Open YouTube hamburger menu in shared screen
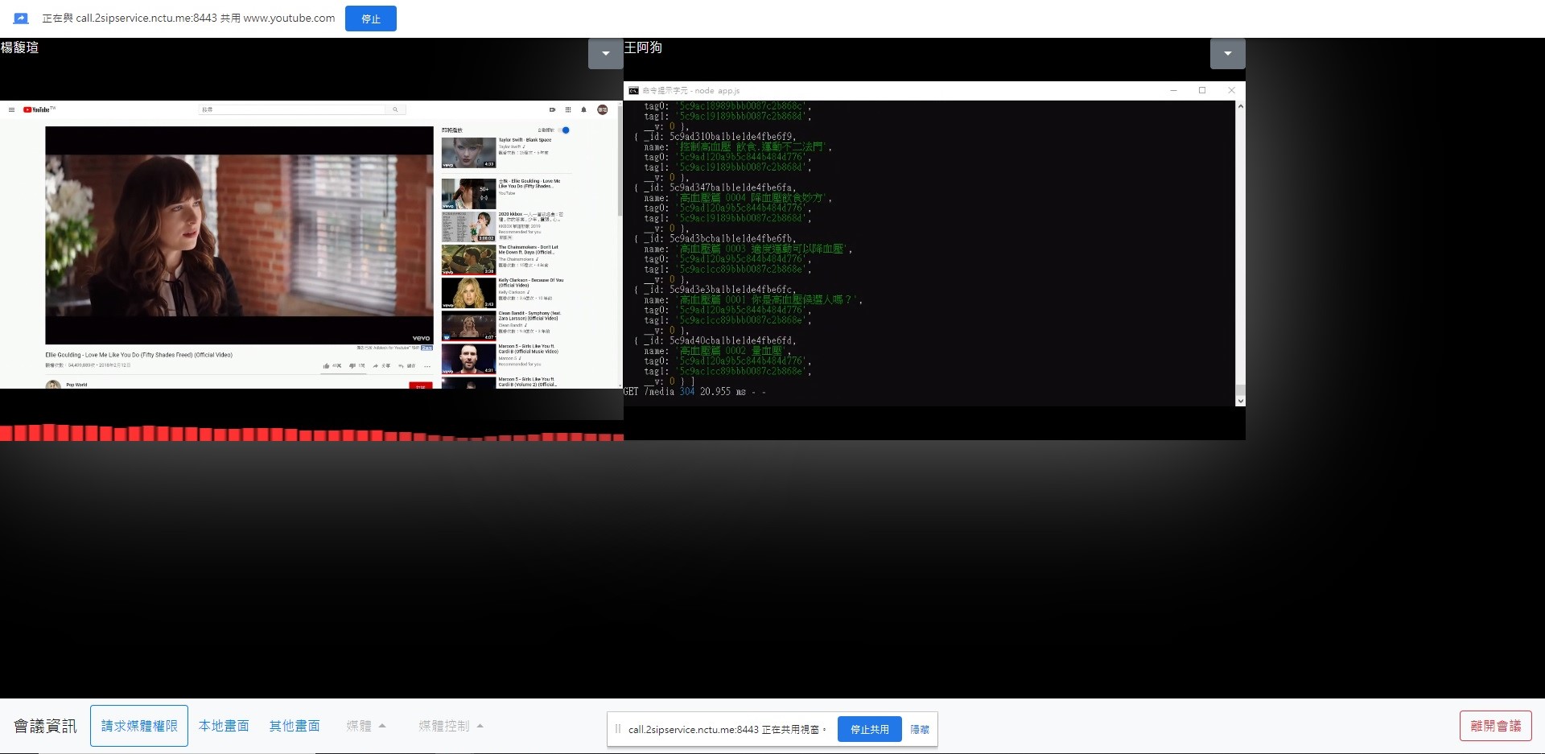Viewport: 1545px width, 754px height. click(11, 109)
